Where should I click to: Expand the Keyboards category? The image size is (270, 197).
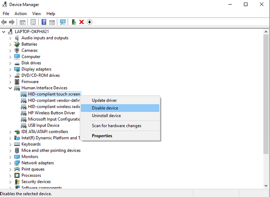click(x=10, y=144)
